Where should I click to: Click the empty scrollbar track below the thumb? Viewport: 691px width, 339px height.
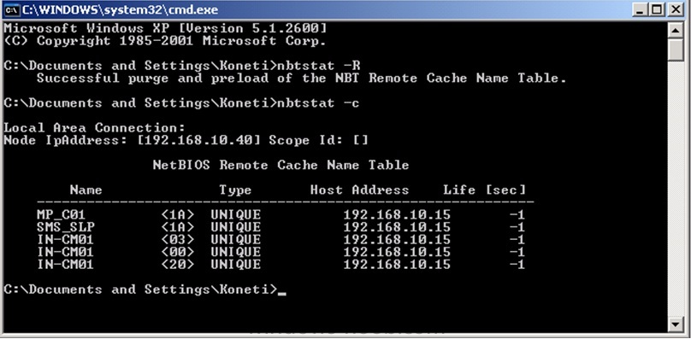tap(675, 190)
